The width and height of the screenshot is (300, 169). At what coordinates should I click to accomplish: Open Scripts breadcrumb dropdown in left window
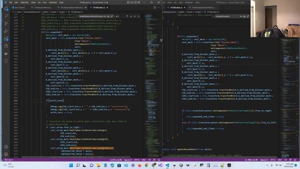click(x=62, y=12)
